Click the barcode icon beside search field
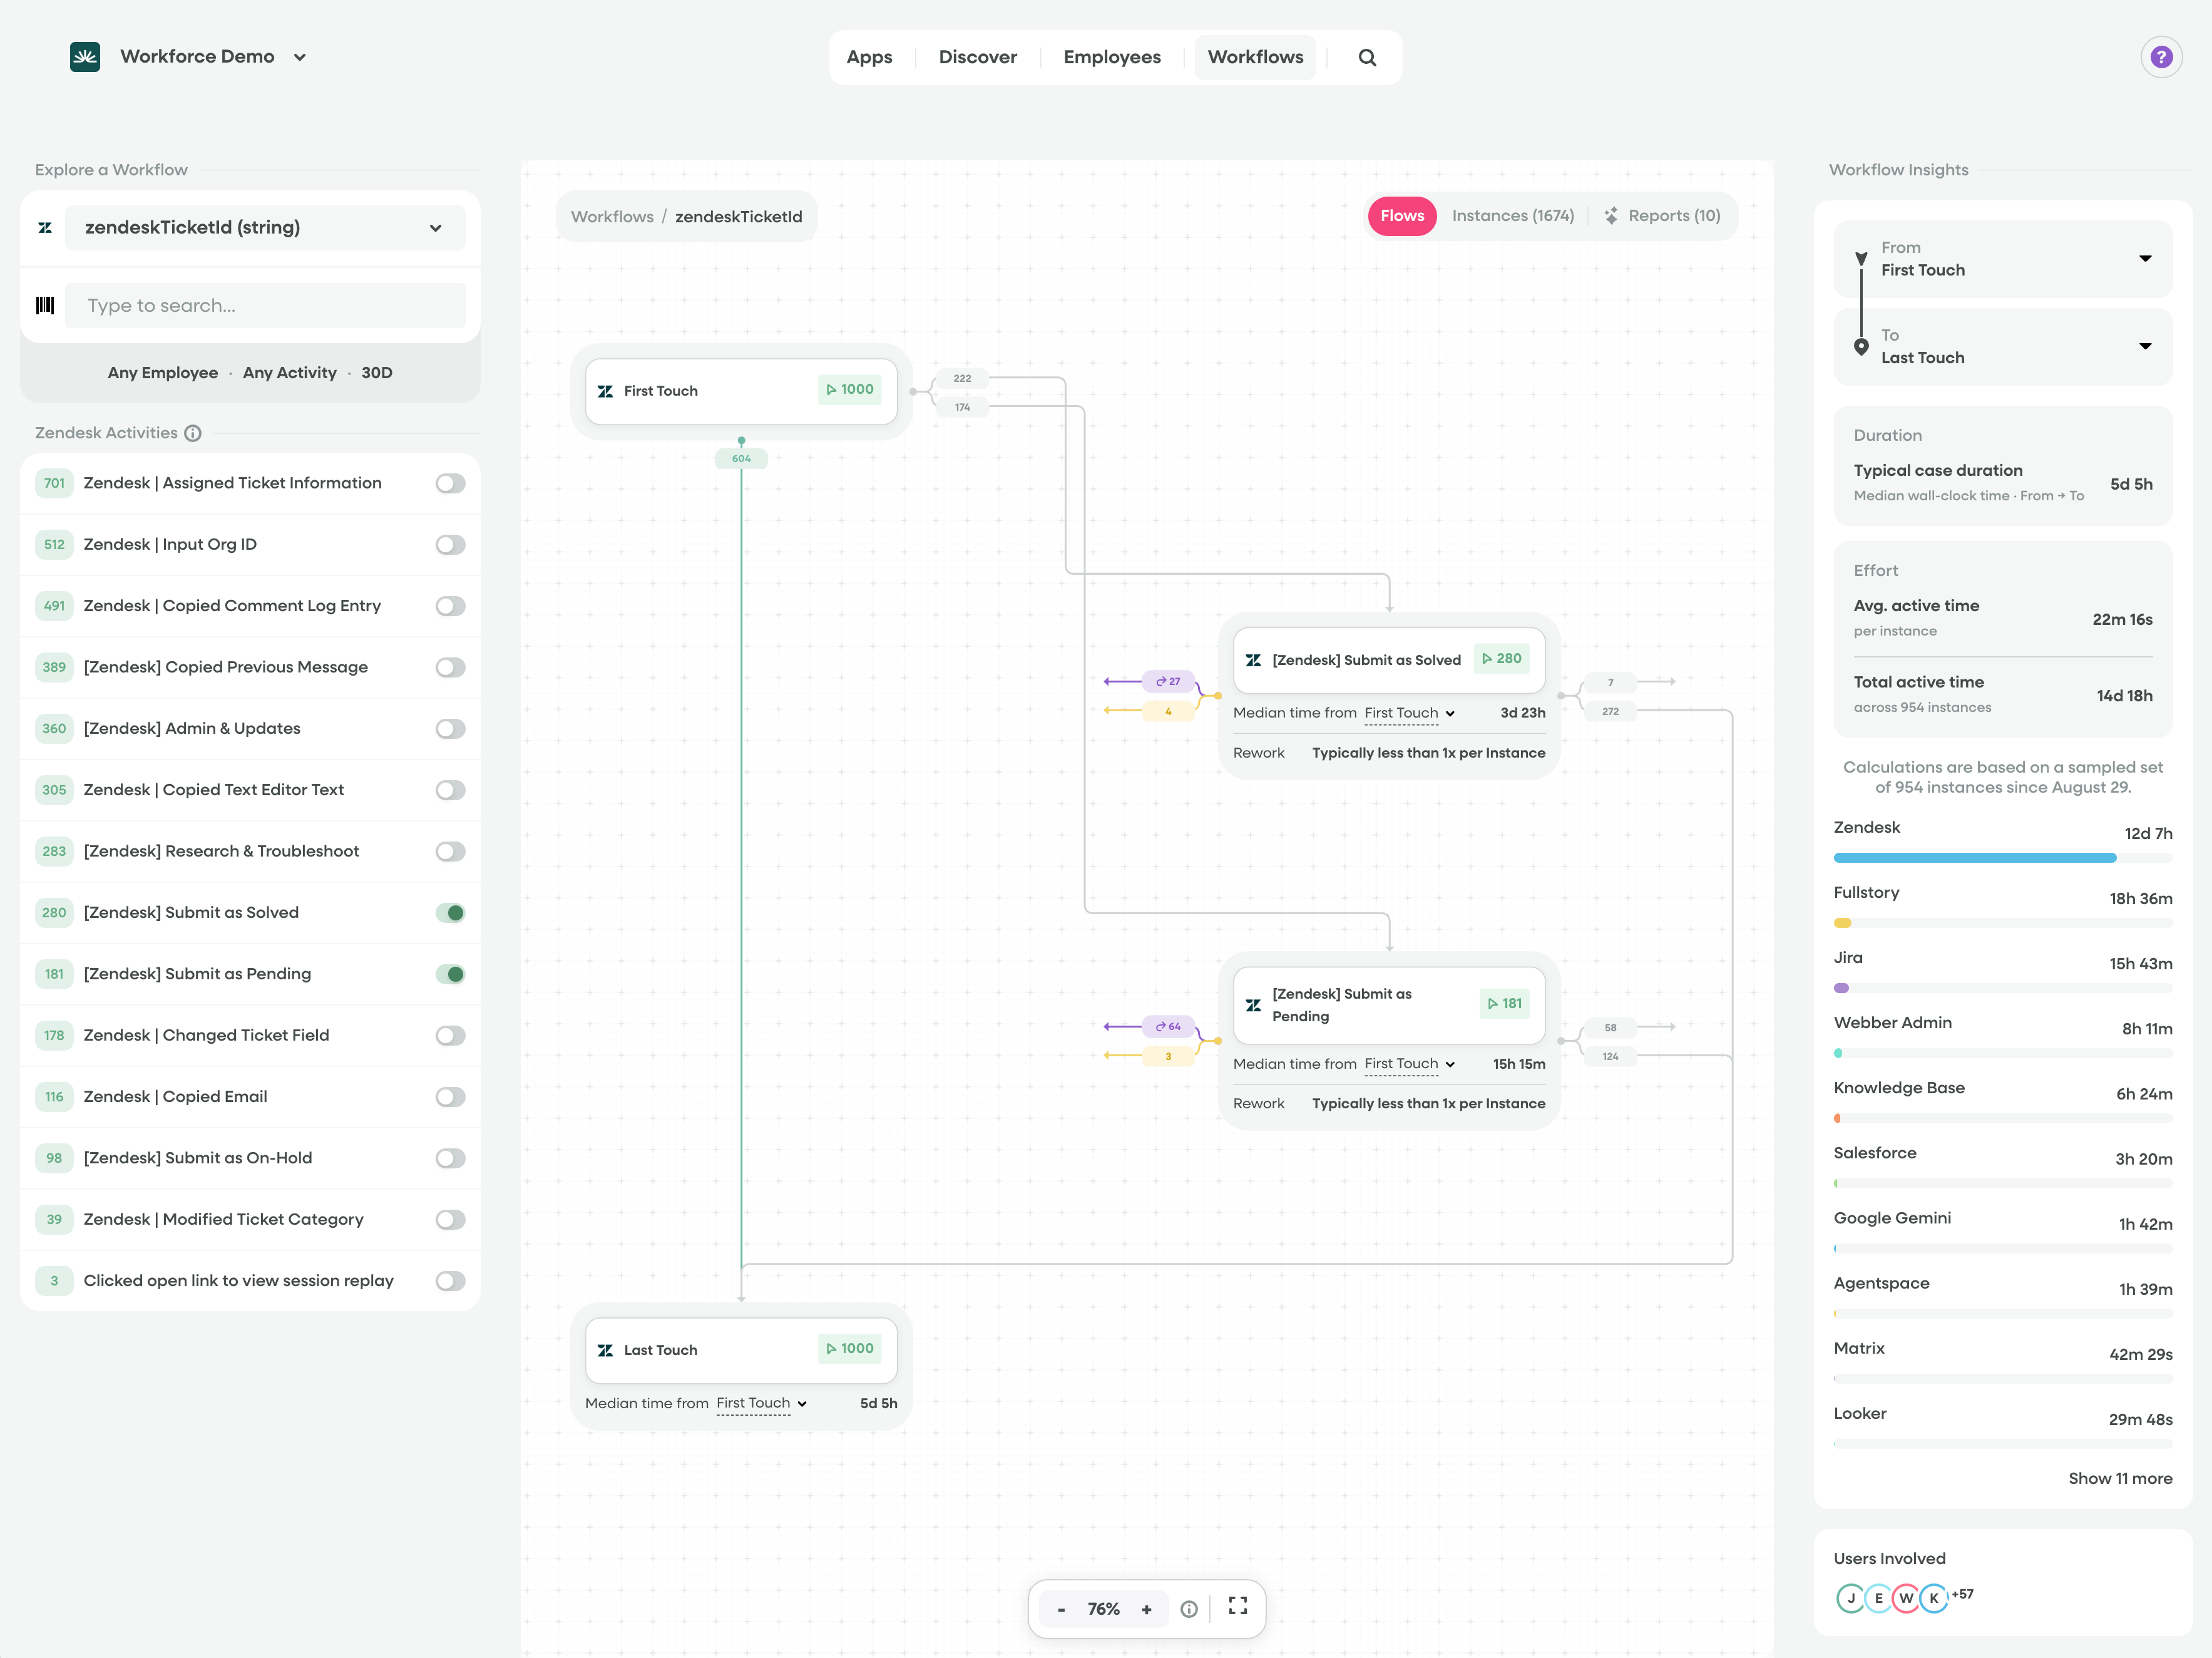 pyautogui.click(x=45, y=305)
